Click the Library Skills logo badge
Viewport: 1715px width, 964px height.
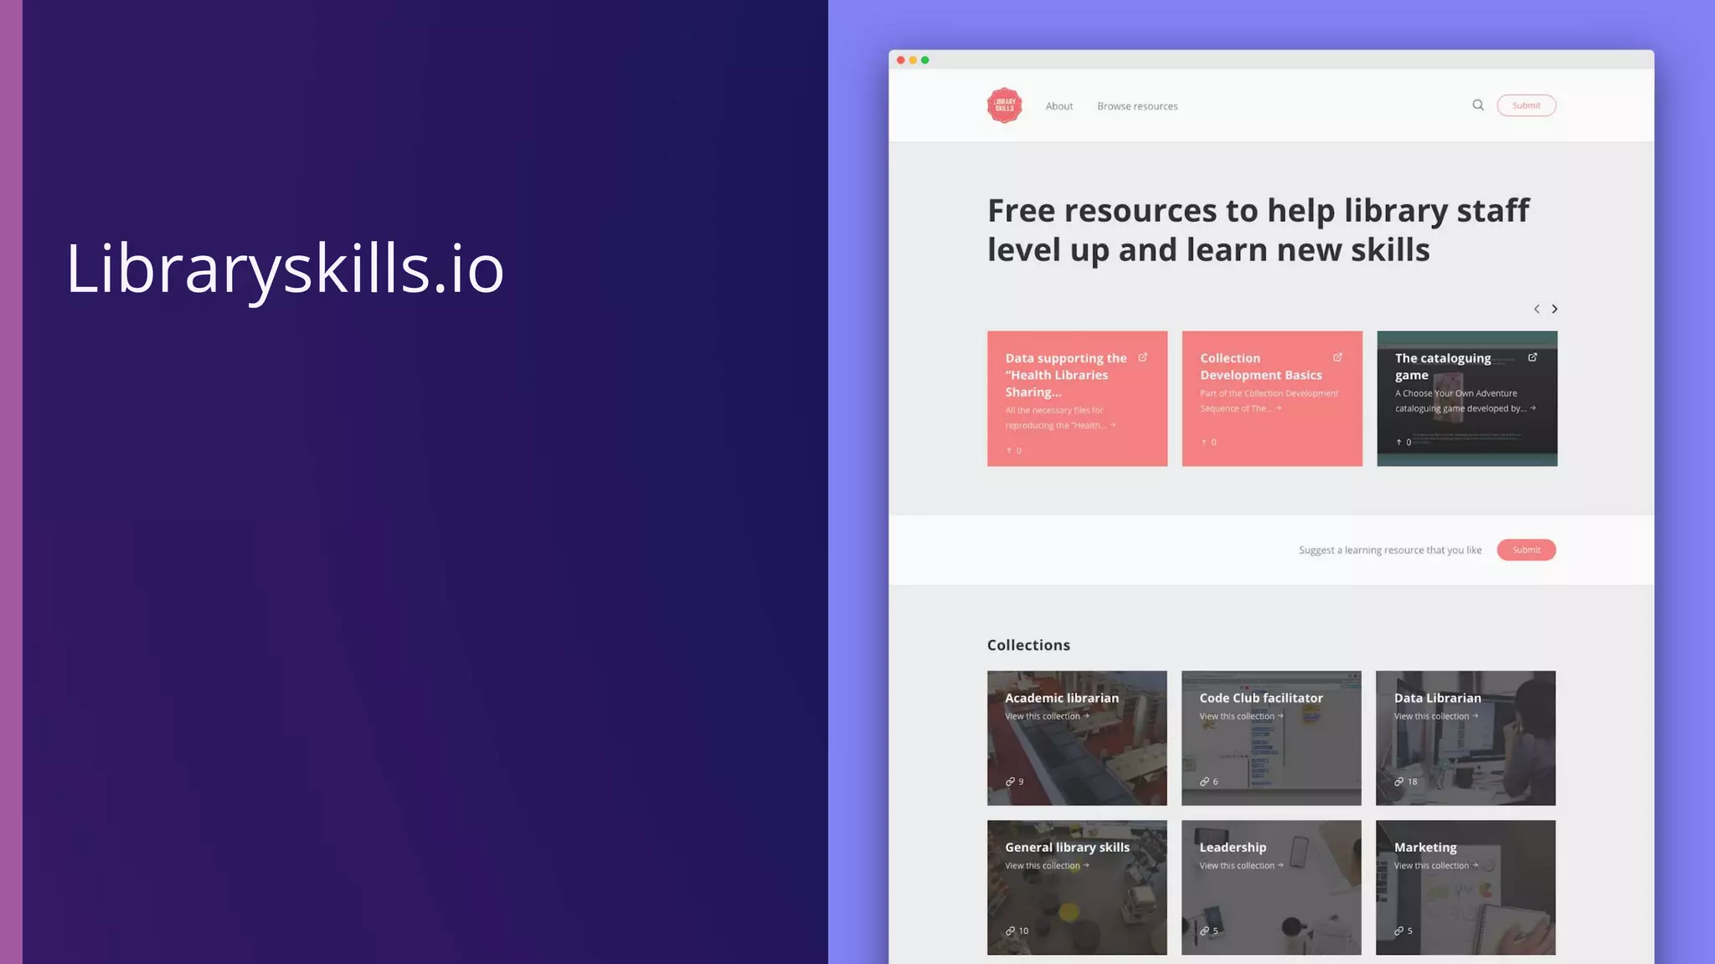tap(1004, 105)
